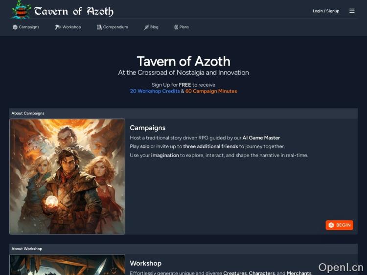367x275 pixels.
Task: Click the Campaigns dice icon in navigation
Action: [15, 27]
